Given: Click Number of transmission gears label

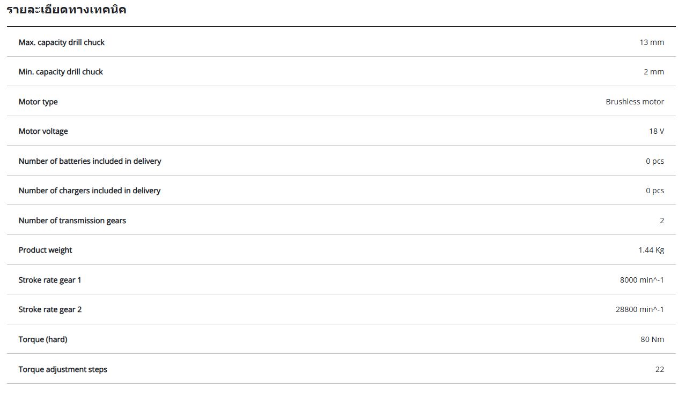Looking at the screenshot, I should tap(72, 221).
